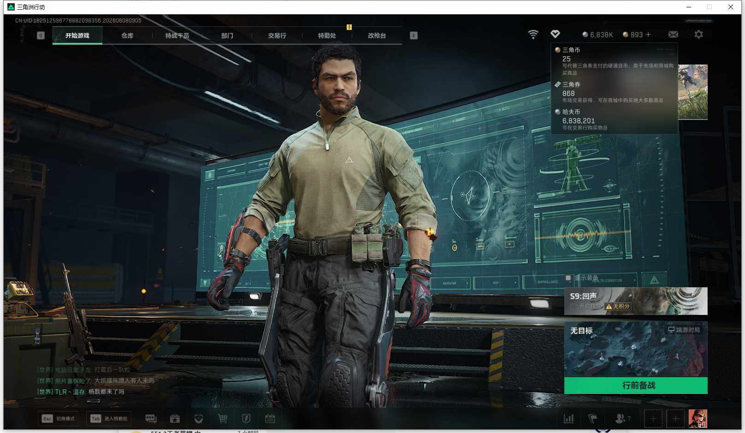Switch to the 仓库 tab
This screenshot has width=745, height=433.
point(127,36)
